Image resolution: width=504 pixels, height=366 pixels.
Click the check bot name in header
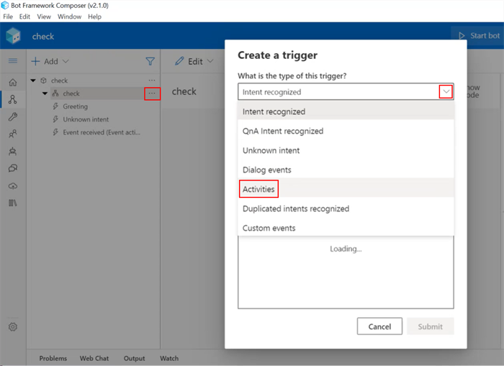coord(43,36)
